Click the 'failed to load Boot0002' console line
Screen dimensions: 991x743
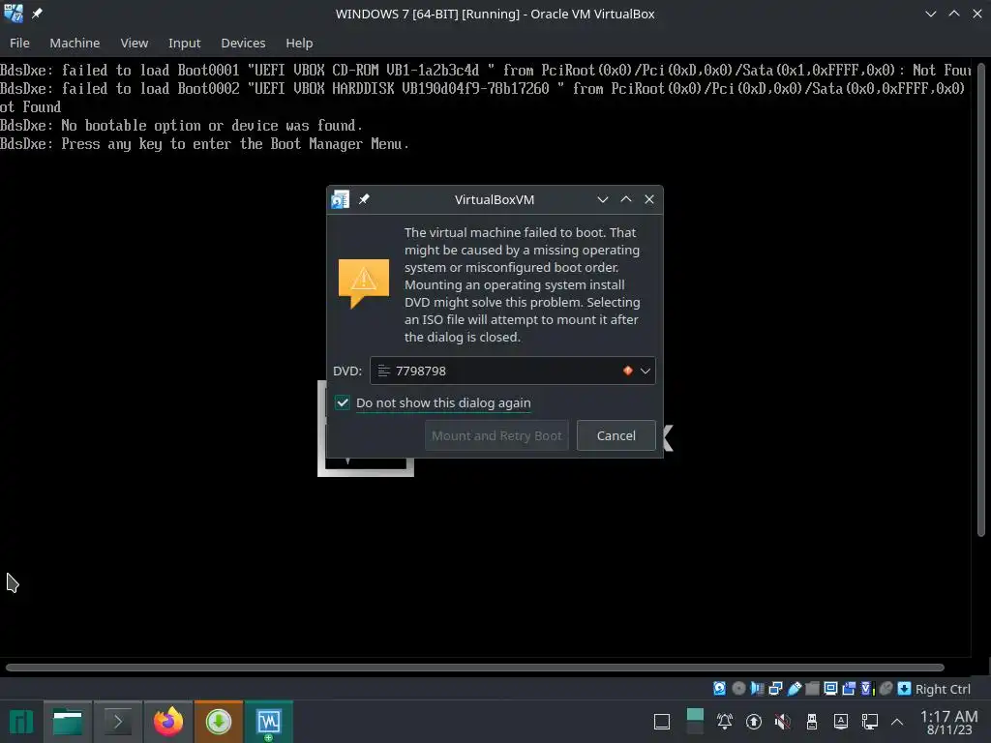(x=484, y=88)
